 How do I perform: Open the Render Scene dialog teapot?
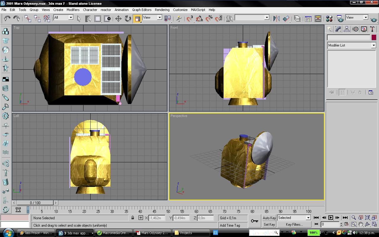click(340, 19)
